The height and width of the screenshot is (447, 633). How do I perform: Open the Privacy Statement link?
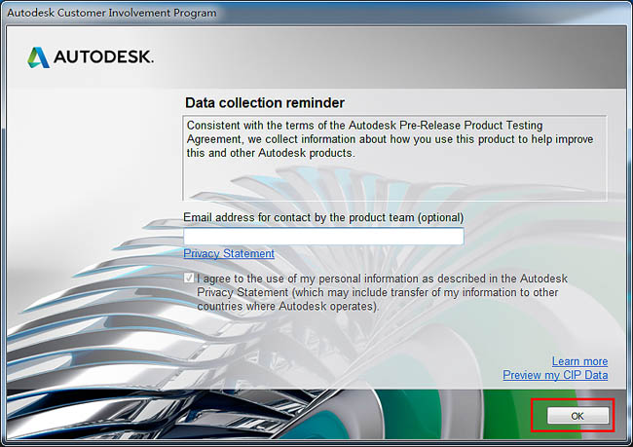click(x=229, y=253)
